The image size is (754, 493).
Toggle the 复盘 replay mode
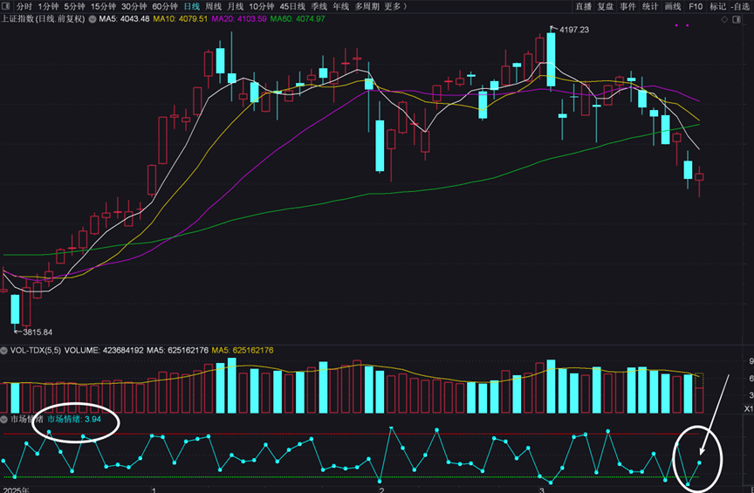point(606,6)
